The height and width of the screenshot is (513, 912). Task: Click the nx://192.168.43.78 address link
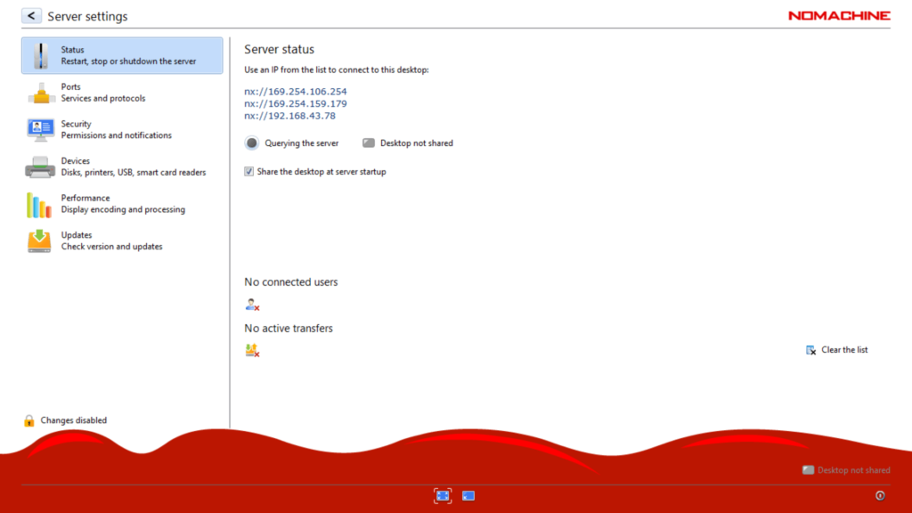tap(289, 116)
